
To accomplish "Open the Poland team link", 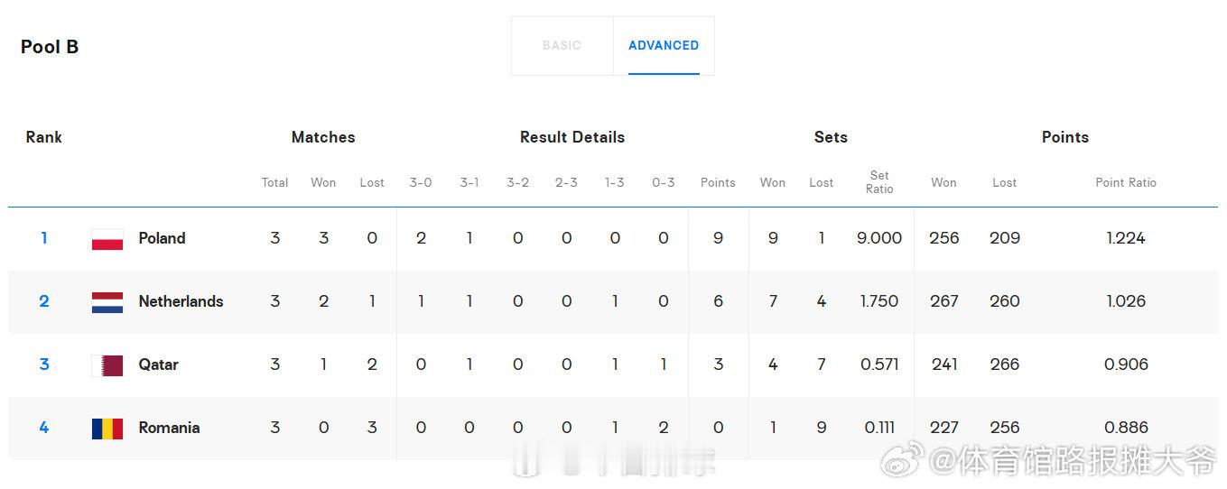I will tap(162, 238).
